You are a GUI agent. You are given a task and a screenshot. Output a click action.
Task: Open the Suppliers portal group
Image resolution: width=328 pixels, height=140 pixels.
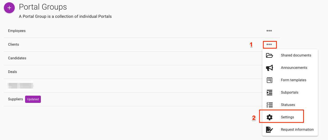16,99
